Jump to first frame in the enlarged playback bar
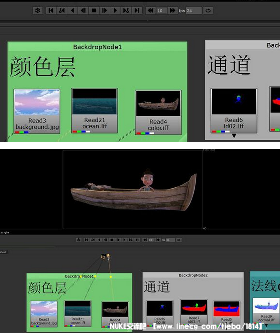The image size is (280, 335). [x=51, y=10]
